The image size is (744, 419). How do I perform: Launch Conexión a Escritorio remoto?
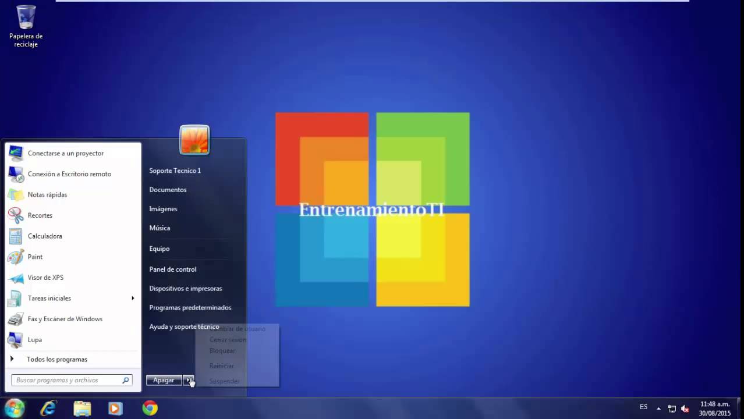click(73, 174)
